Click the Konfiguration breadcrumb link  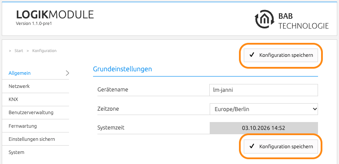(x=44, y=51)
